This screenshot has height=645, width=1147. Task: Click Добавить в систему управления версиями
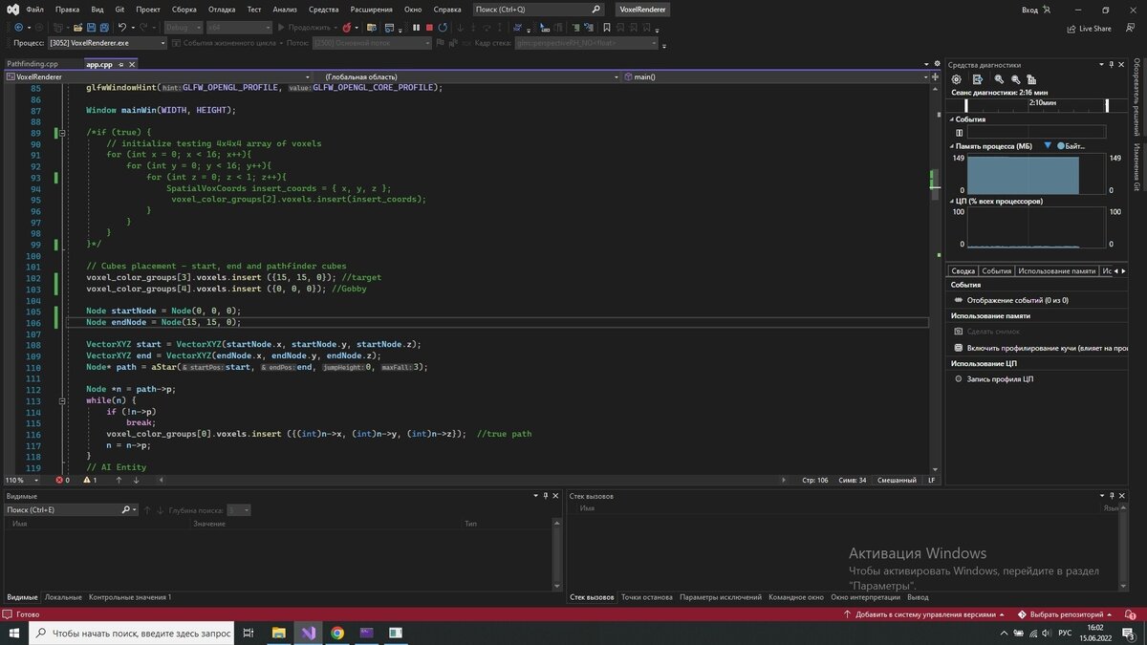coord(925,614)
